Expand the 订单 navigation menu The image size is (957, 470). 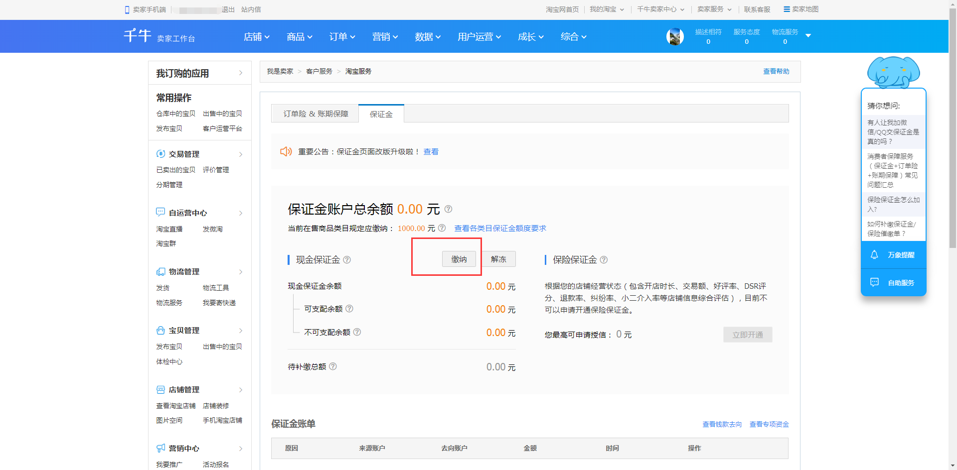342,37
